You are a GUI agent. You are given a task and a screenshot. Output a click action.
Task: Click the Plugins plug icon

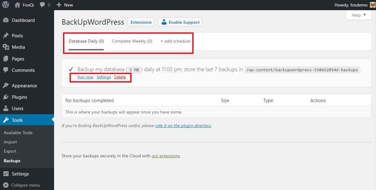coord(6,97)
